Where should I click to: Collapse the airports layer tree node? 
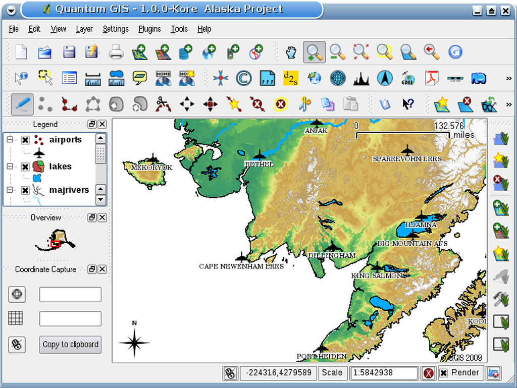click(10, 140)
